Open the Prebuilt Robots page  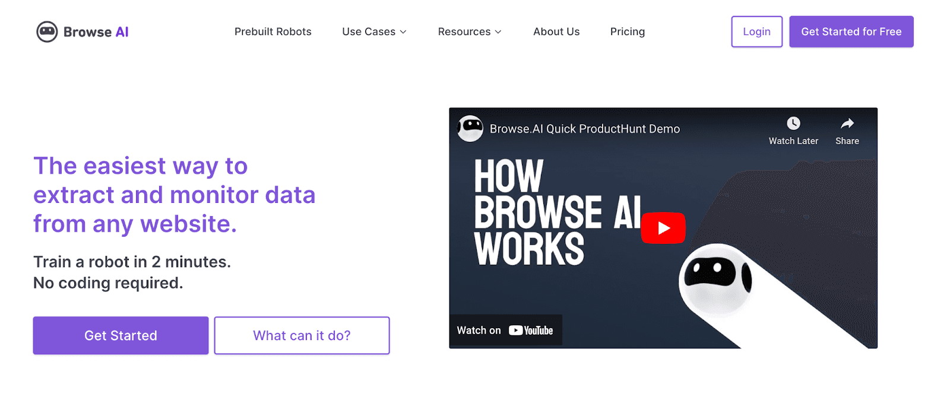(x=273, y=32)
